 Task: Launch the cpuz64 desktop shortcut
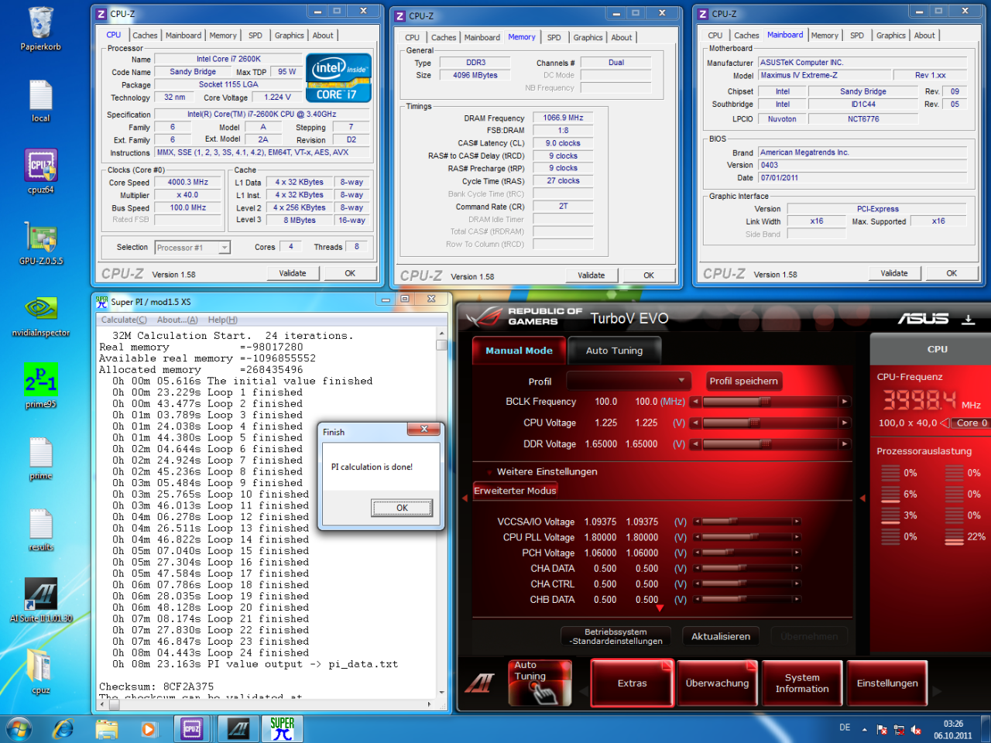pyautogui.click(x=40, y=171)
